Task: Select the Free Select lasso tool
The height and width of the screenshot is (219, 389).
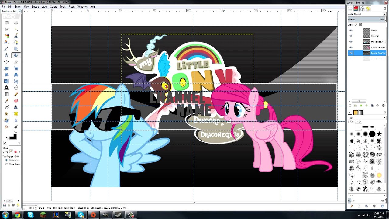Action: click(6, 29)
